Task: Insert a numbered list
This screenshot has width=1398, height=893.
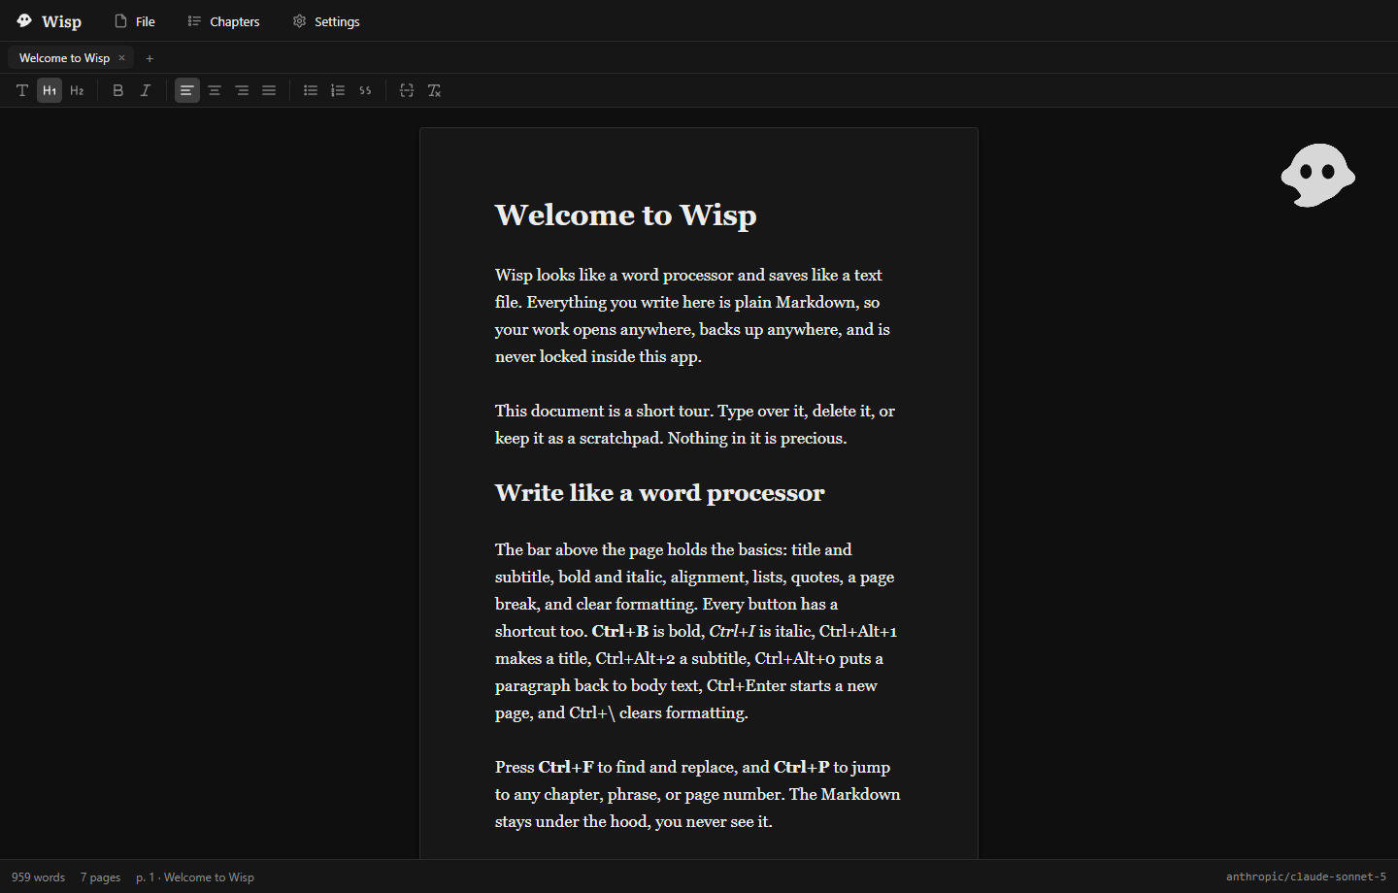Action: click(x=338, y=90)
